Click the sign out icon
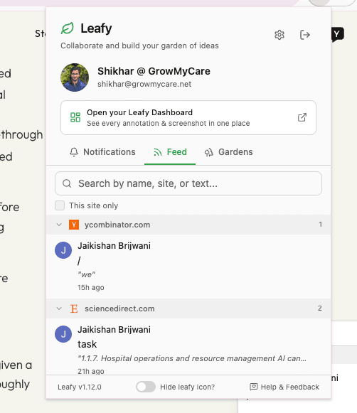 pyautogui.click(x=305, y=35)
